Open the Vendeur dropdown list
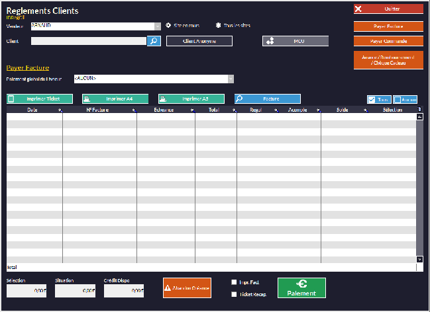 click(158, 26)
